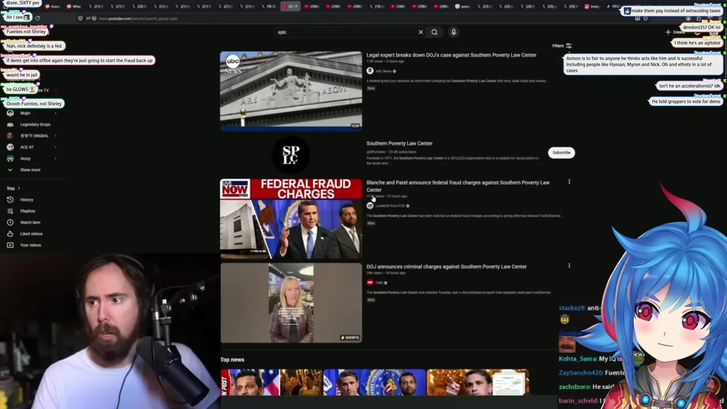Switch to the Instagram browser tab

592,6
